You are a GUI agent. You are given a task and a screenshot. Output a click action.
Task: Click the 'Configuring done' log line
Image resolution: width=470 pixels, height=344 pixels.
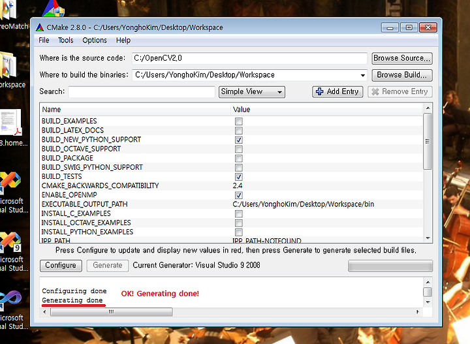74,291
